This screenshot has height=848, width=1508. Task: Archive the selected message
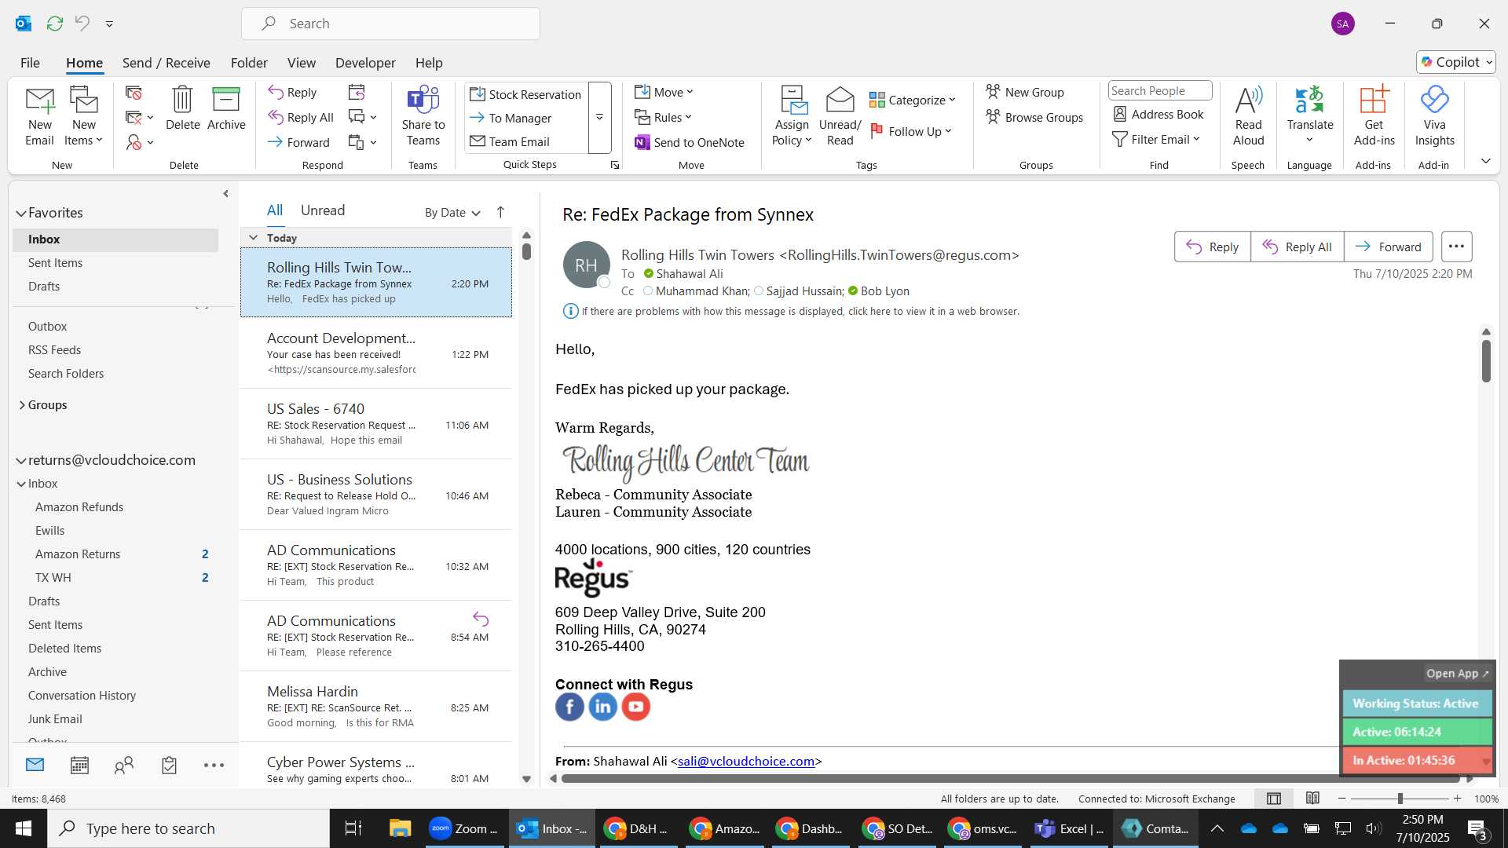pos(226,108)
